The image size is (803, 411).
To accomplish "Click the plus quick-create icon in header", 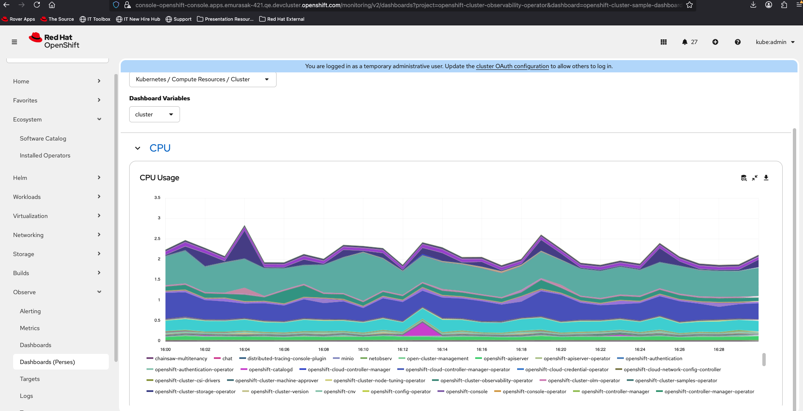I will 715,42.
